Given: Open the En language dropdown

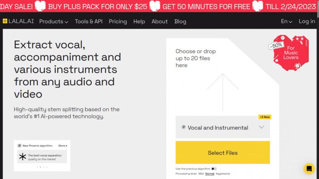Looking at the screenshot, I should click(286, 21).
